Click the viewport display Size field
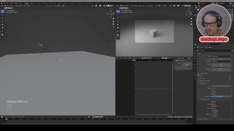The width and height of the screenshot is (234, 131). tap(221, 86)
